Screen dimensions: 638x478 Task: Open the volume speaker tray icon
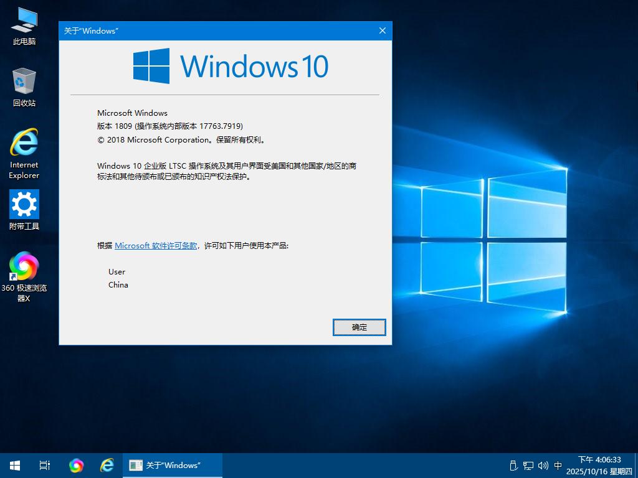click(x=543, y=466)
